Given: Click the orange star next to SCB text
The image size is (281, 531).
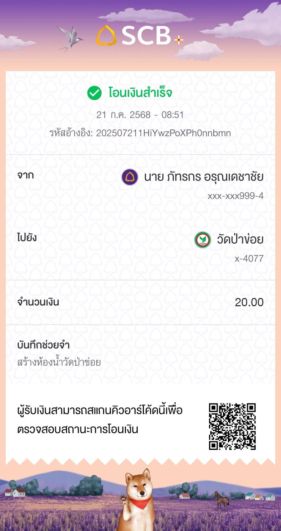Looking at the screenshot, I should tap(179, 40).
